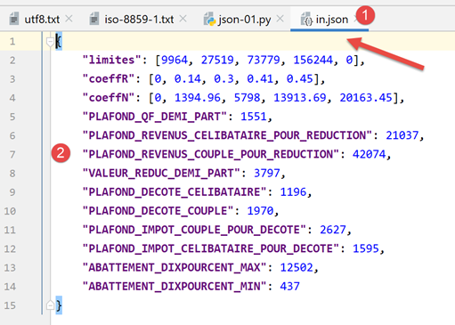Click the value 156244
Image resolution: width=455 pixels, height=325 pixels.
point(313,60)
